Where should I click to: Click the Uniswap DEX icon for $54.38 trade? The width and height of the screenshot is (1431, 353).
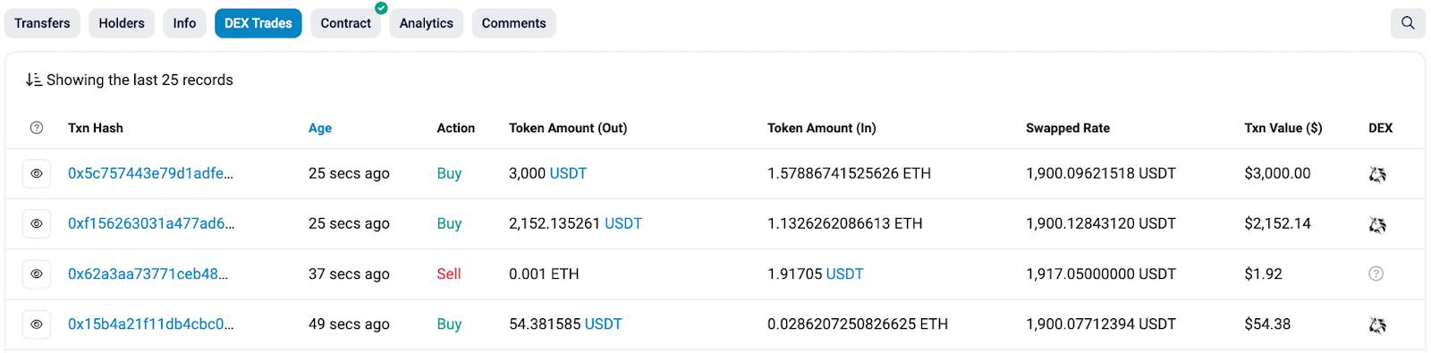click(x=1377, y=325)
